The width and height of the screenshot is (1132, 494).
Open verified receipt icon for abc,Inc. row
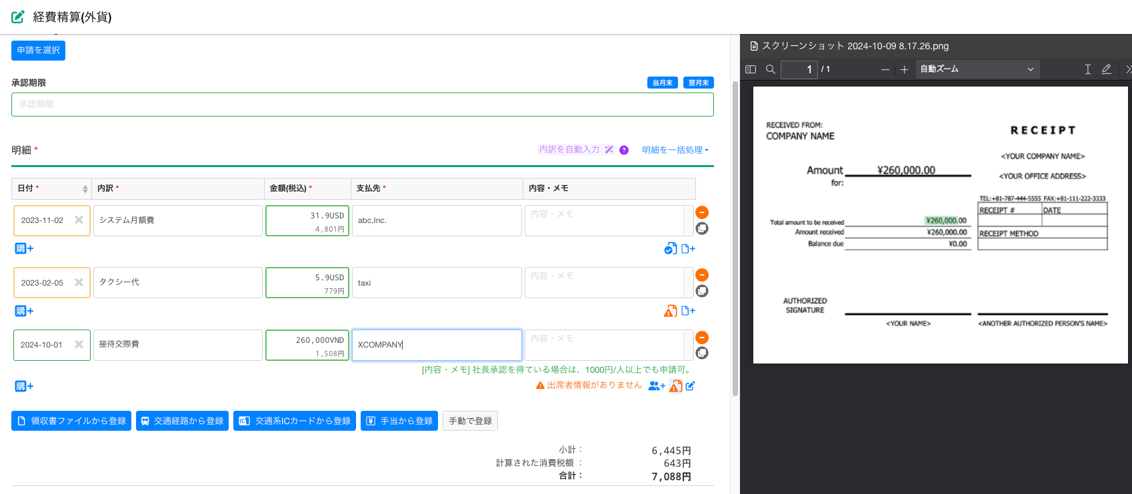point(671,248)
